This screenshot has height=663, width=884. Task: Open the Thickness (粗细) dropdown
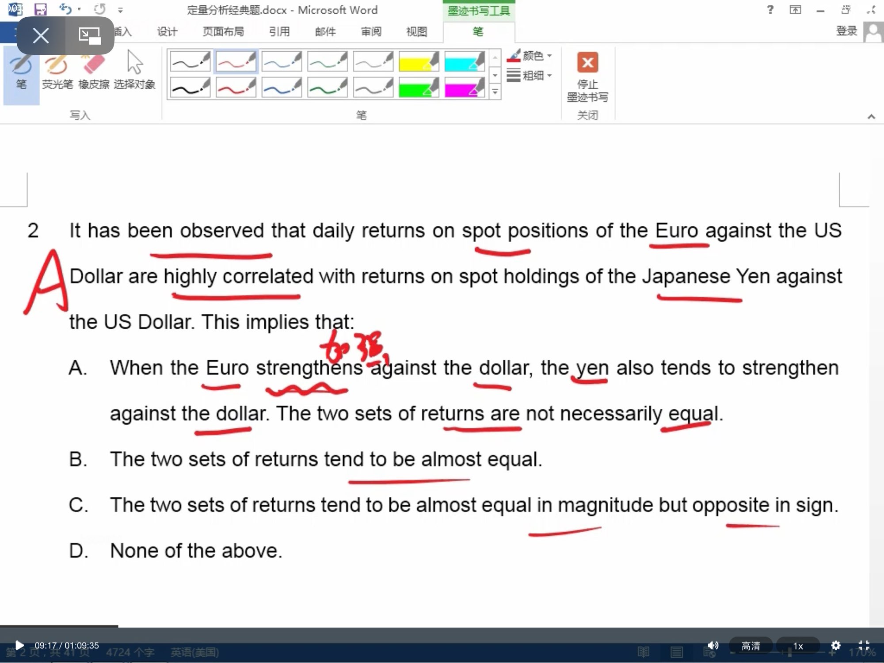click(530, 76)
